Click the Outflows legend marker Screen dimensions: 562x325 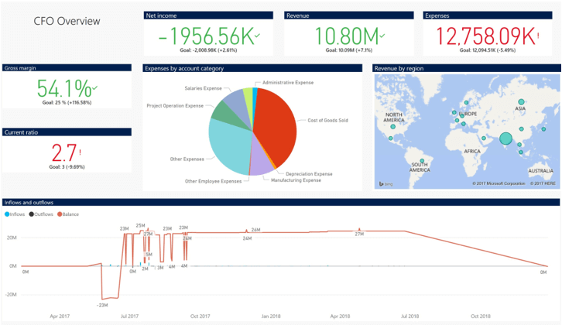click(x=32, y=214)
